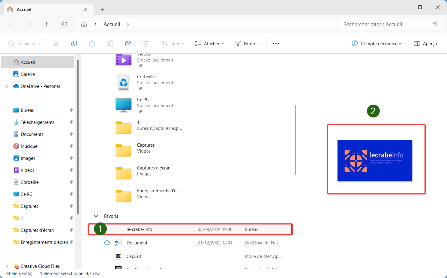Click the Share icon in toolbar
447x278 pixels.
click(128, 44)
